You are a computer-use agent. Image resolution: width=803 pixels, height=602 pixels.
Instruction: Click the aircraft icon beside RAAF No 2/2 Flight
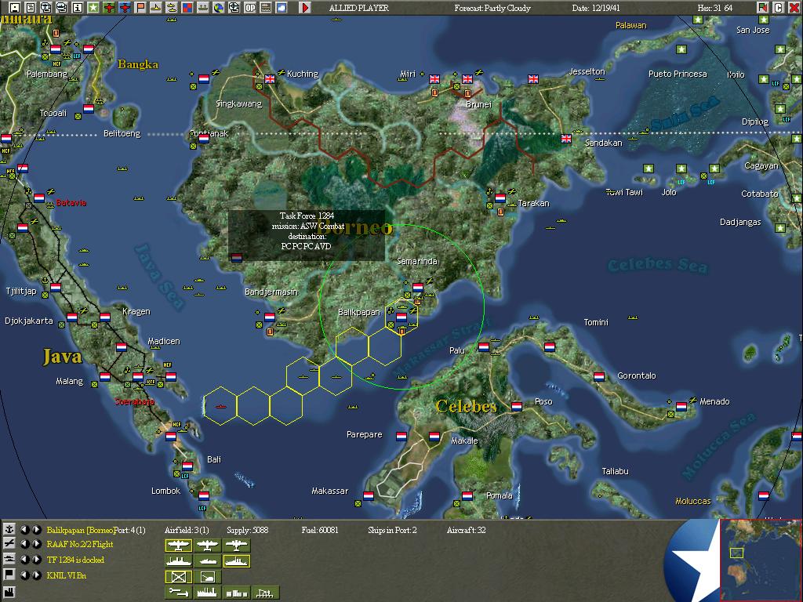tap(9, 544)
